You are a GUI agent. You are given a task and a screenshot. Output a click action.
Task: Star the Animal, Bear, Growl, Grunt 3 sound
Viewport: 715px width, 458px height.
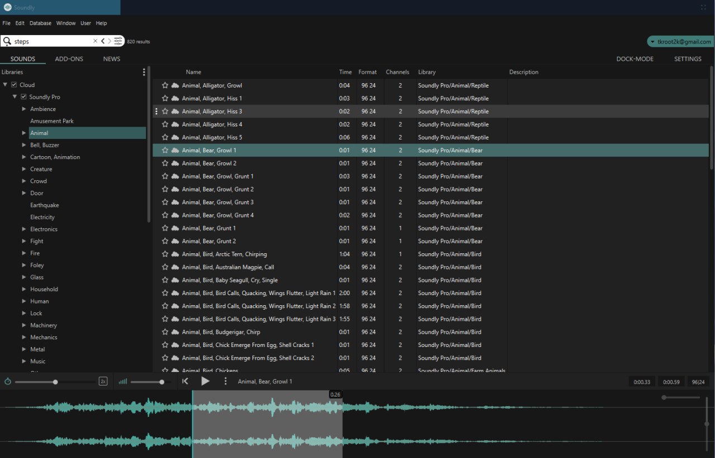(165, 202)
